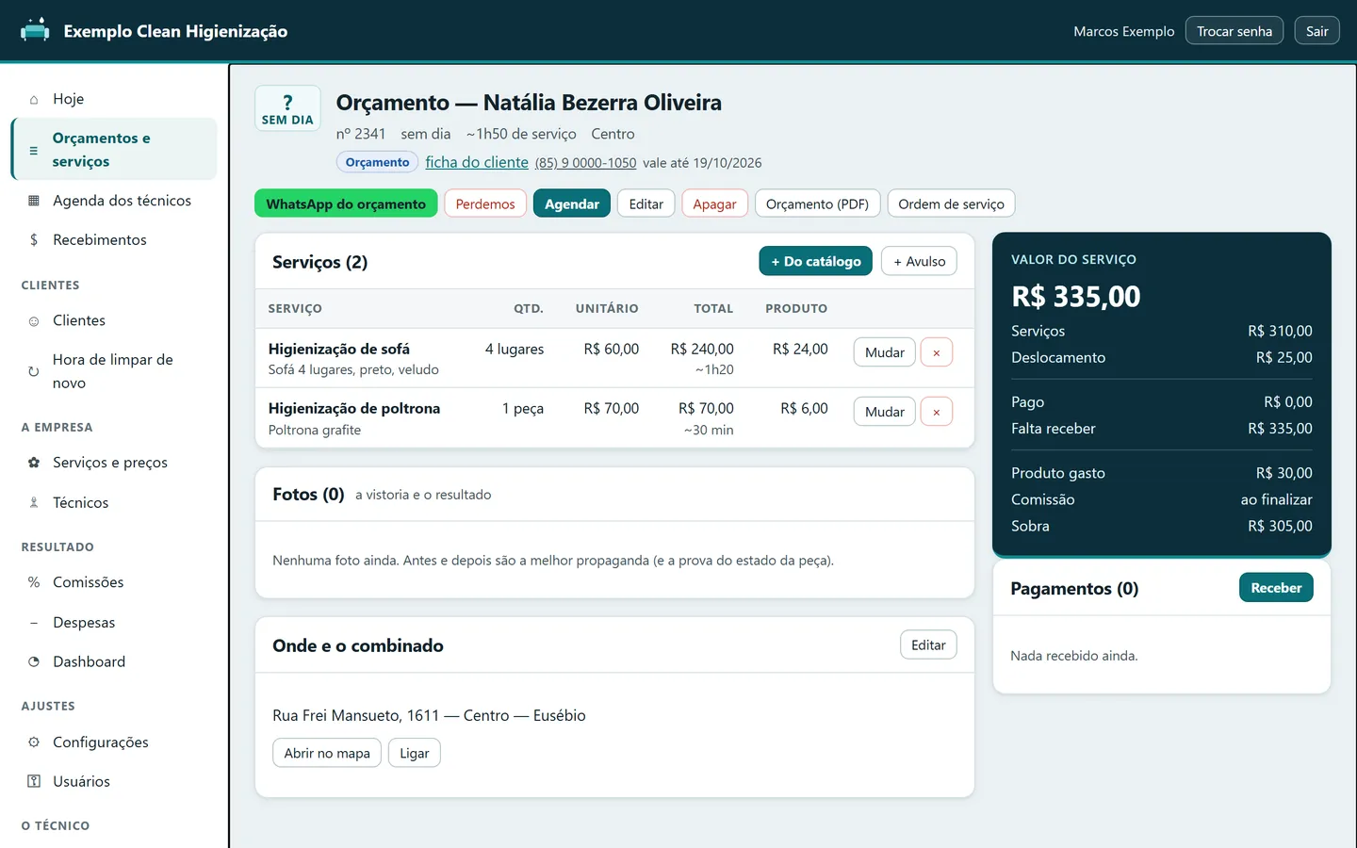Click the Serviços e preços gear icon

34,463
